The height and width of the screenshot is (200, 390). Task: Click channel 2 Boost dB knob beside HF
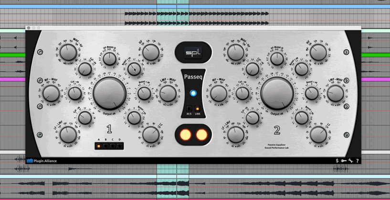point(302,69)
